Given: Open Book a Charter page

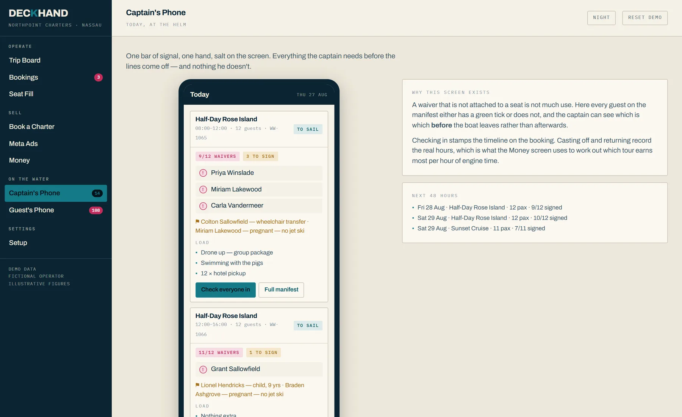Looking at the screenshot, I should pyautogui.click(x=56, y=127).
